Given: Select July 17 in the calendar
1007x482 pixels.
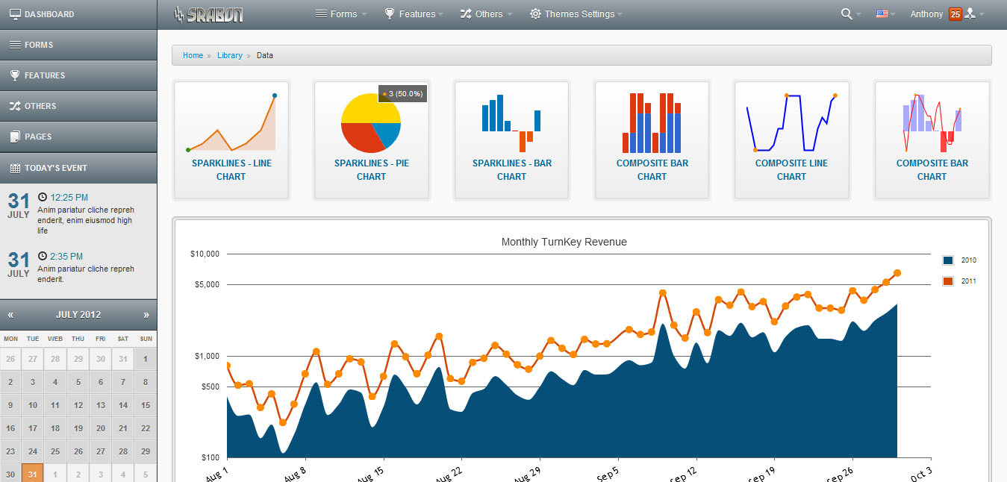Looking at the screenshot, I should click(x=33, y=428).
